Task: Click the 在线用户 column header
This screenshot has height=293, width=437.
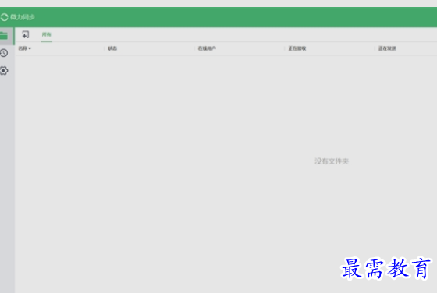Action: [x=207, y=48]
